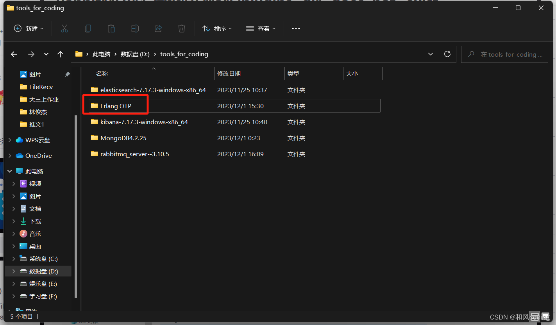Click the pin icon beside 图片
Screen dimensions: 556x325
point(67,74)
